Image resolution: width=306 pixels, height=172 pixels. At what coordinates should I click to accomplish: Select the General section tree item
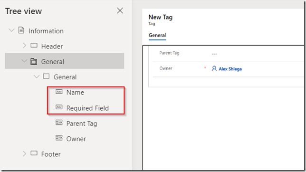coord(65,77)
